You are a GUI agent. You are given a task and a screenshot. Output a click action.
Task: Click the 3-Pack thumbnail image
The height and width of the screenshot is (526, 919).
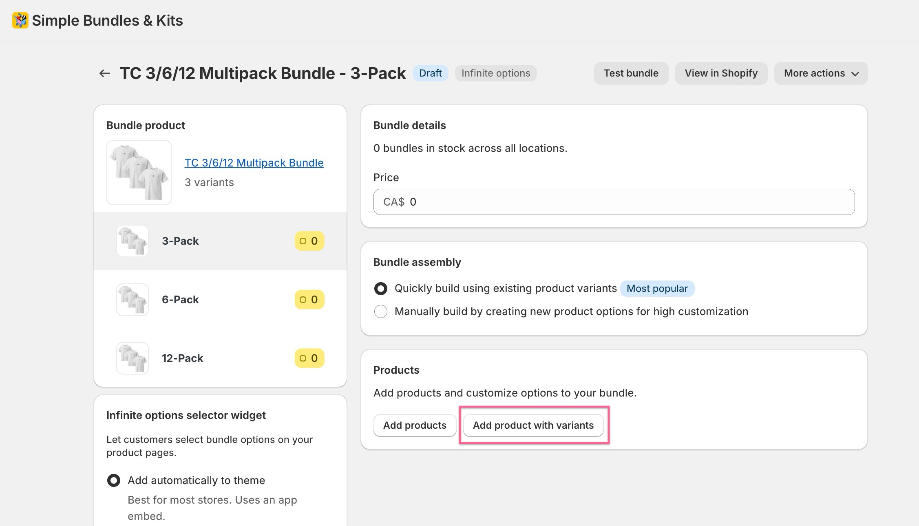[x=133, y=241]
